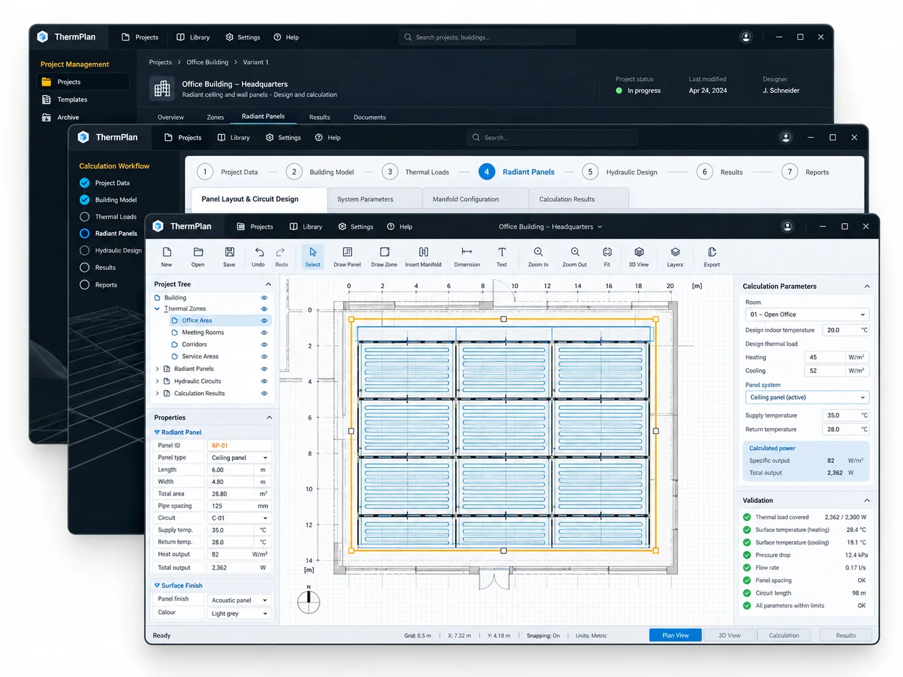903x677 pixels.
Task: Click the Plan View button
Action: coord(675,635)
